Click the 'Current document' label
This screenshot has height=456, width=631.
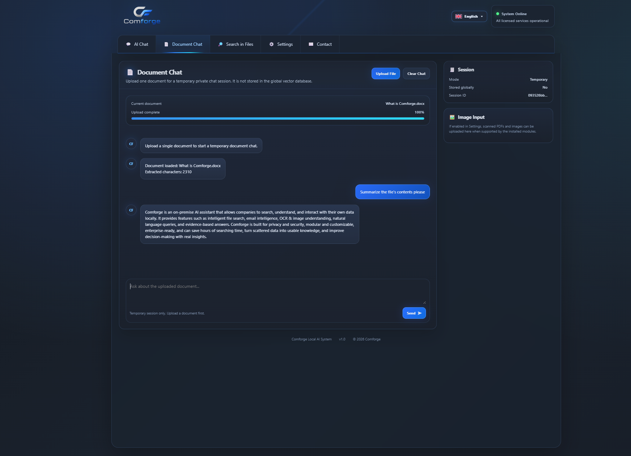[x=146, y=104]
